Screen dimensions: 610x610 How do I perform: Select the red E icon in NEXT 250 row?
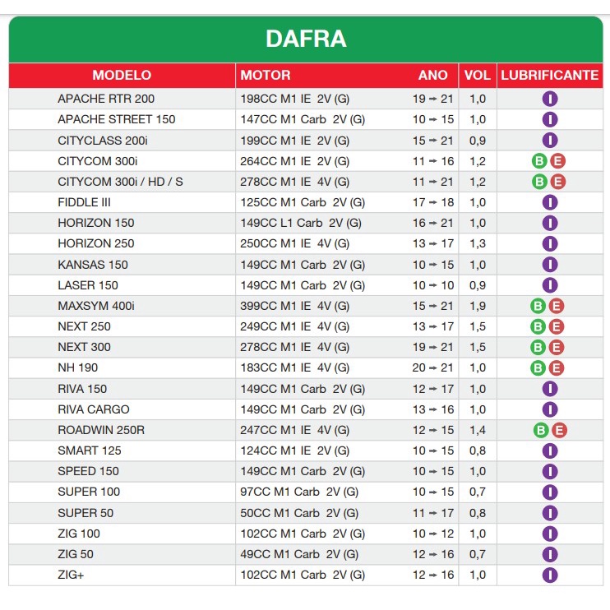(558, 326)
